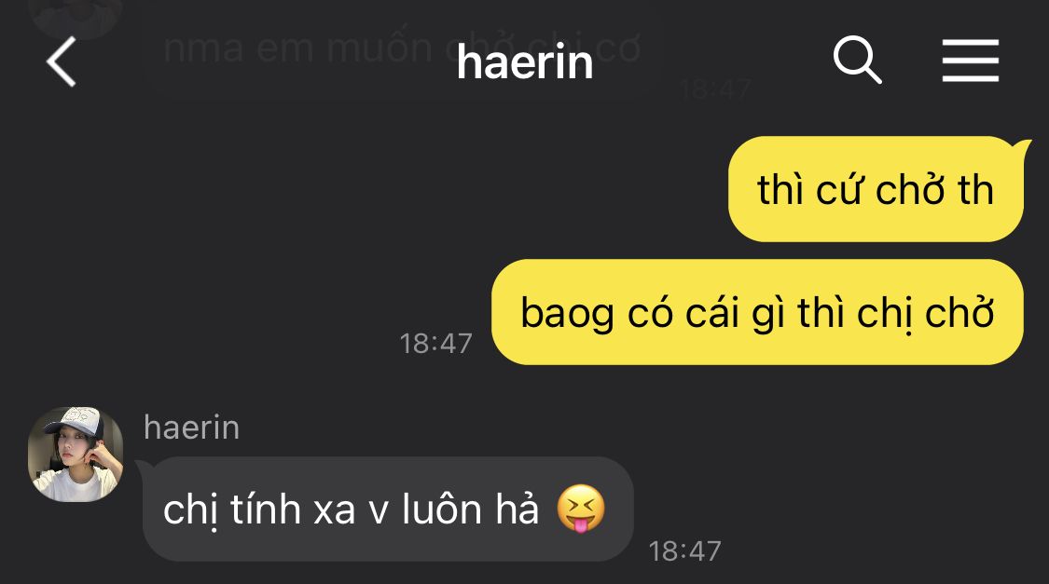Select the "thì cứ chở th" message bubble

(x=876, y=189)
